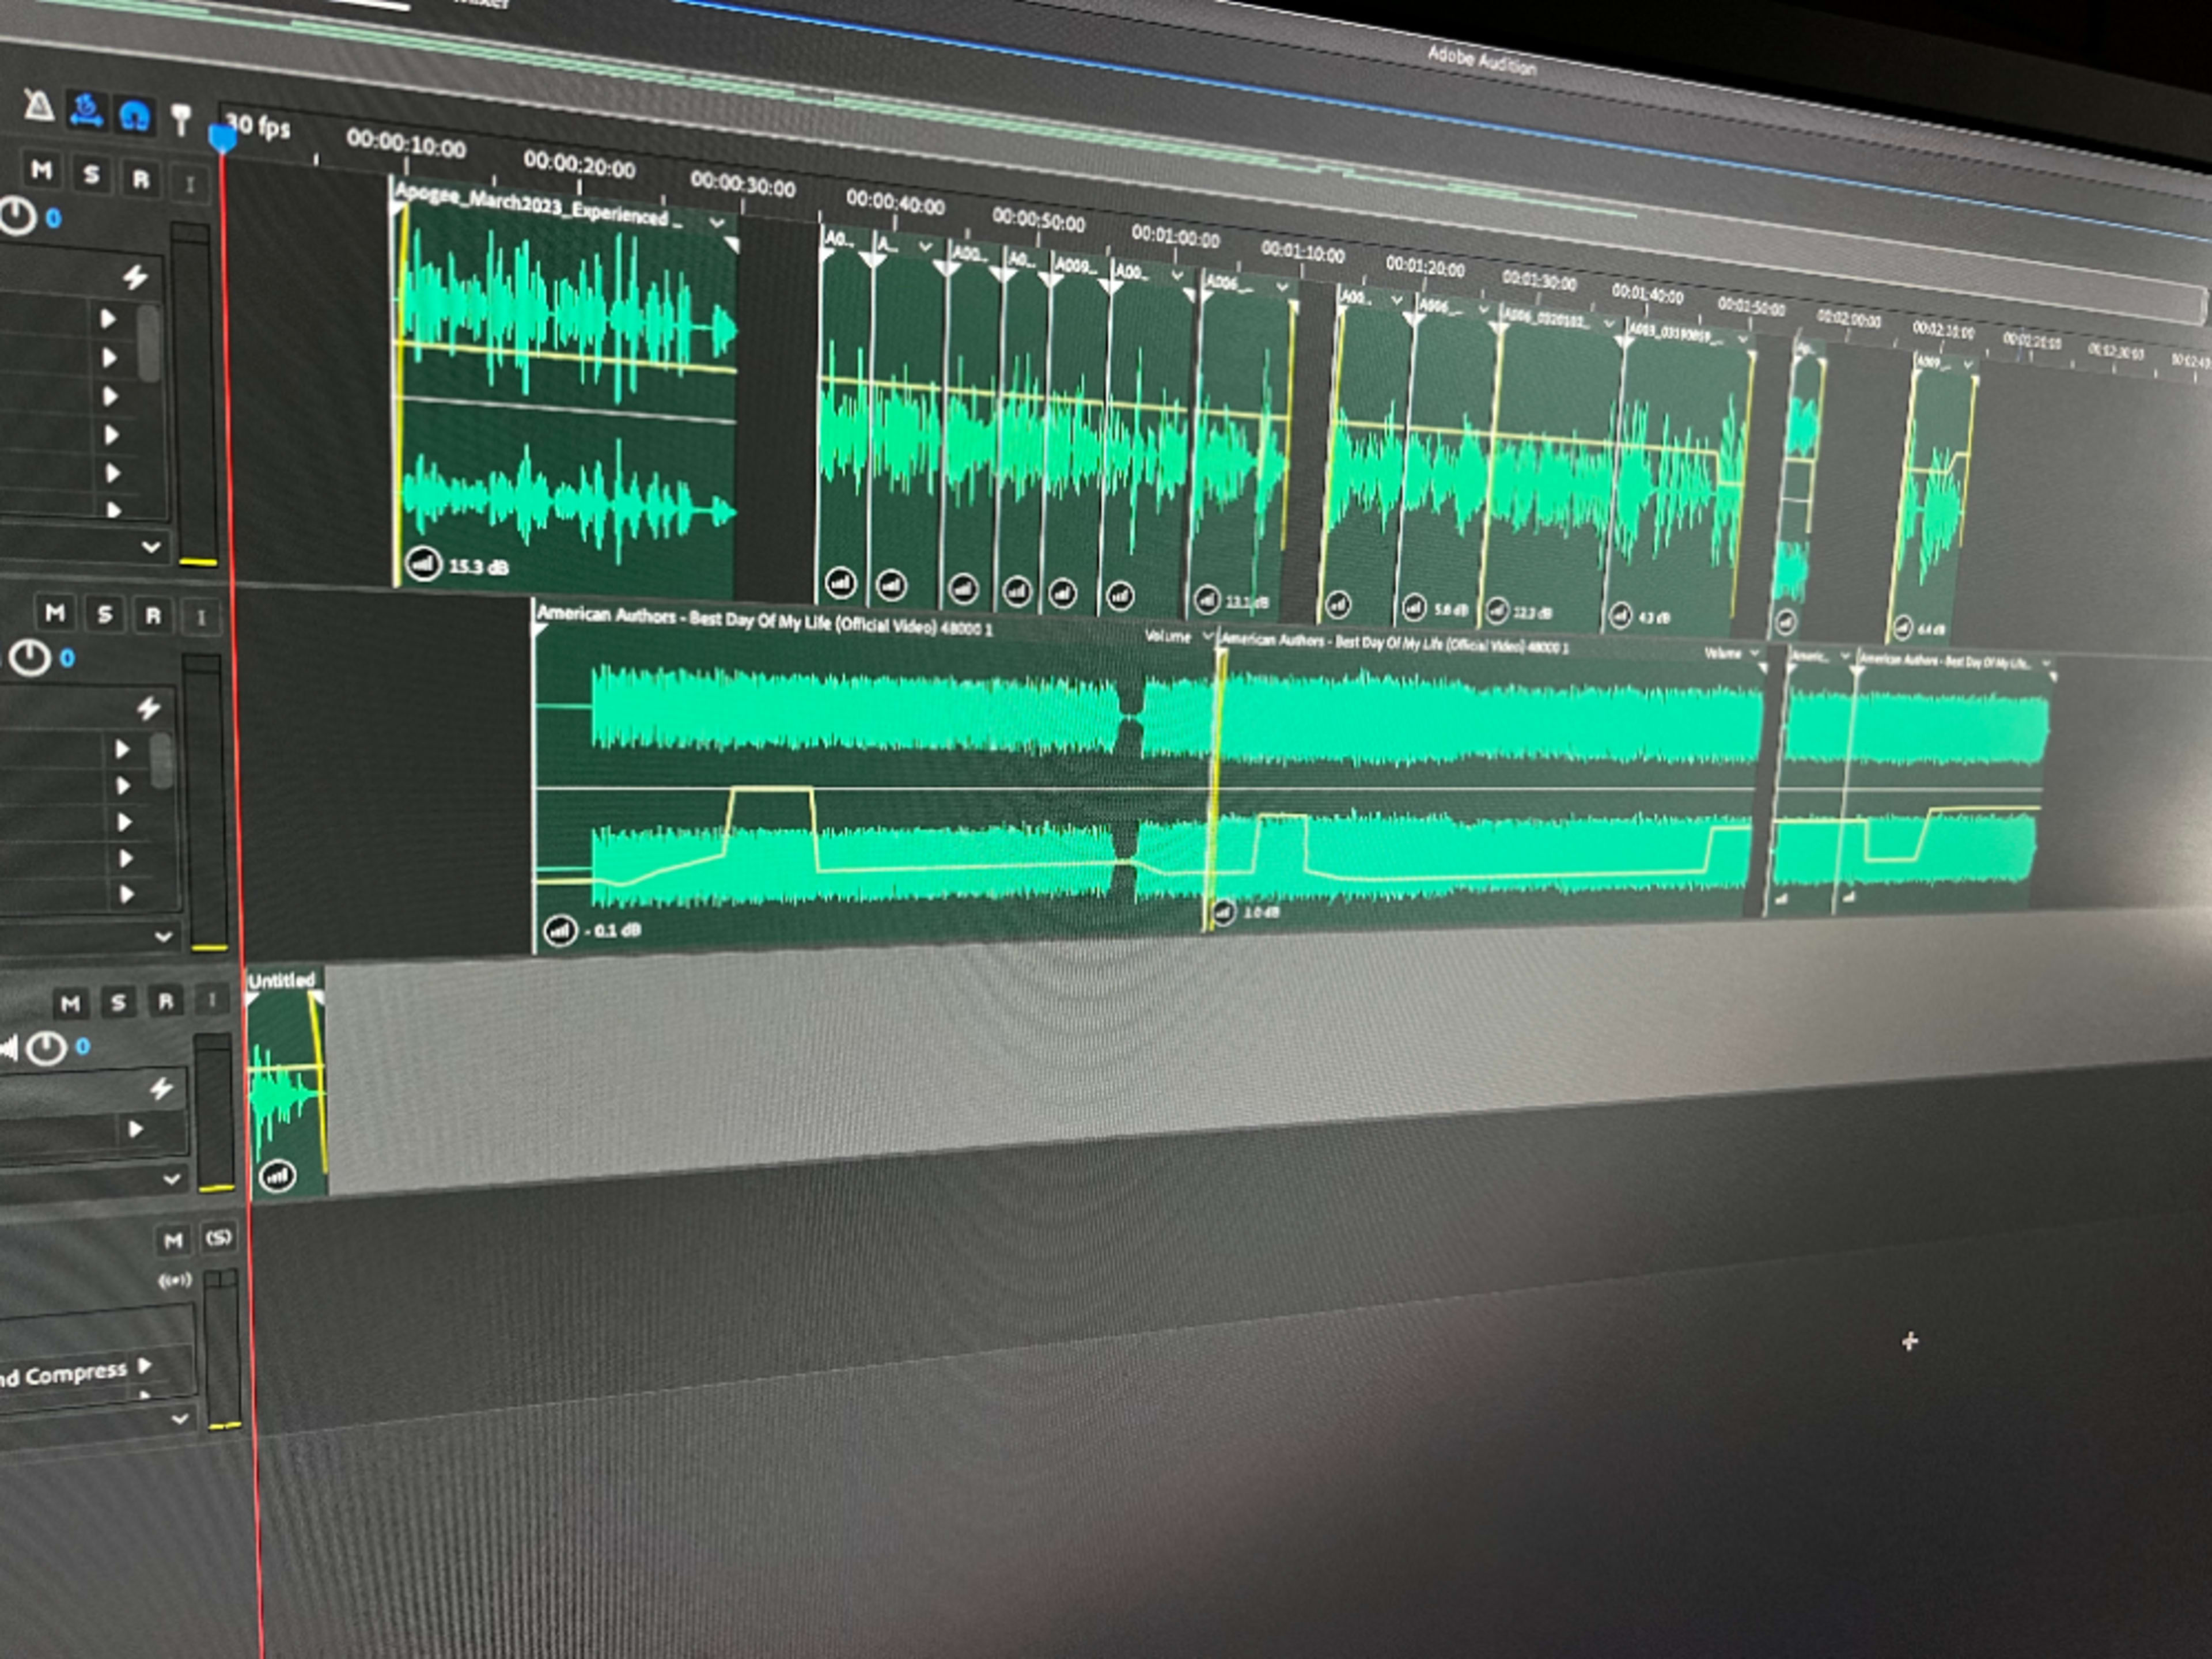The height and width of the screenshot is (1659, 2212).
Task: Select the Apogee_March2023_Experienced clip title
Action: point(538,206)
